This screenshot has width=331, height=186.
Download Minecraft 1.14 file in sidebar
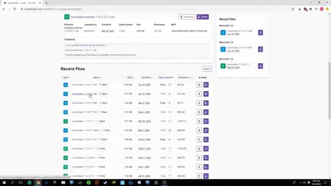(x=260, y=49)
